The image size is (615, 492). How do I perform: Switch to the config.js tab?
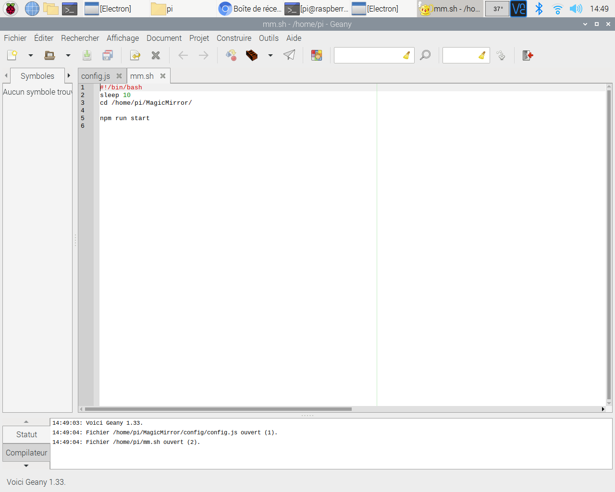click(x=96, y=75)
